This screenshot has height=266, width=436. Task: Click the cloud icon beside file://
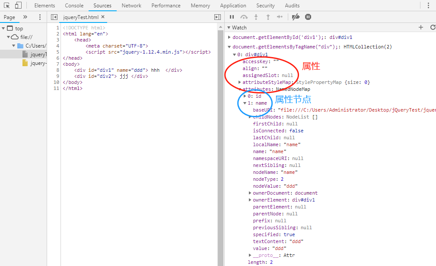(15, 37)
